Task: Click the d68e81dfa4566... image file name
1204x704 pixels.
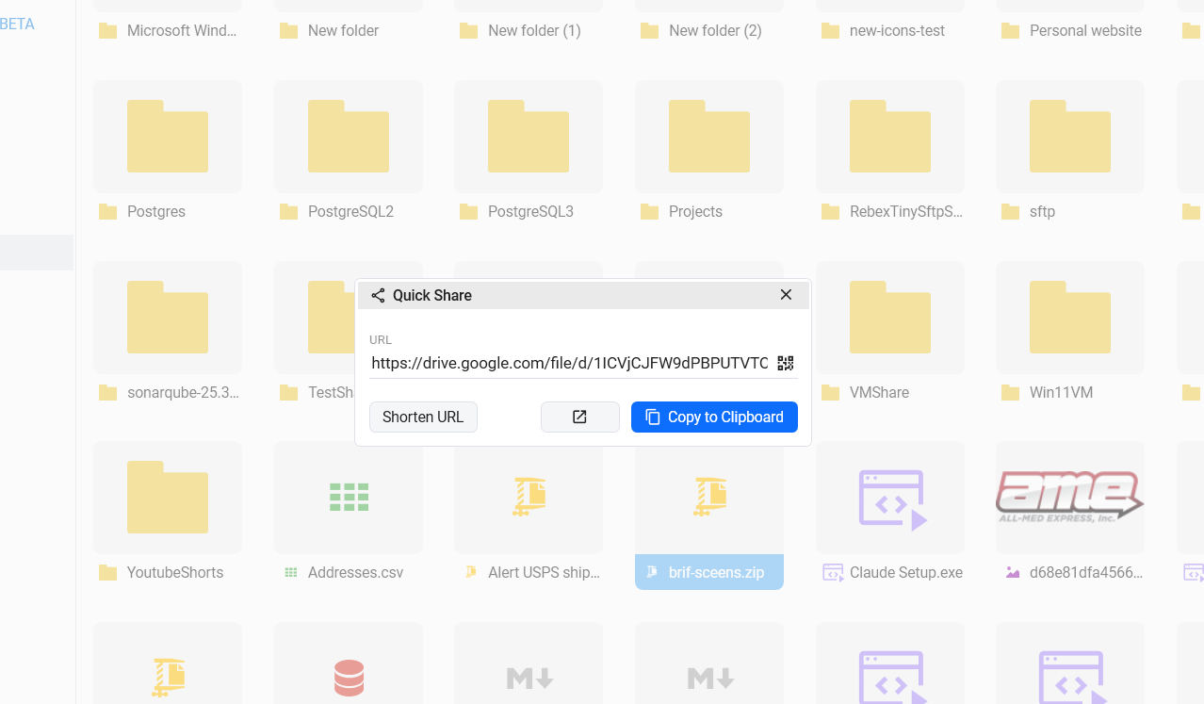Action: click(1085, 572)
